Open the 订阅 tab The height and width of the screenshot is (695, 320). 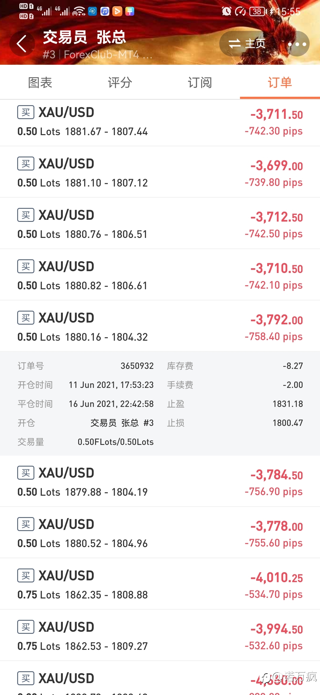point(200,82)
